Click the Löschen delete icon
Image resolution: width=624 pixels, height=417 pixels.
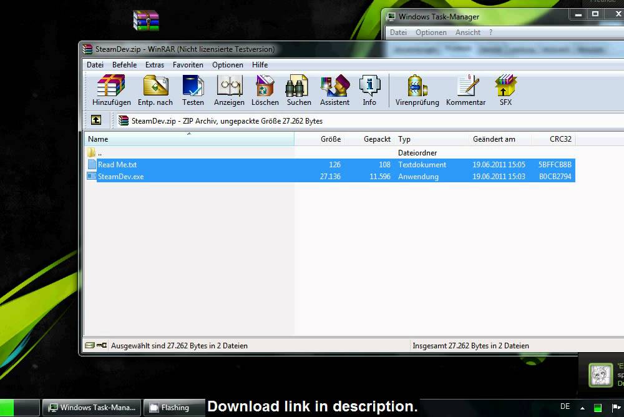(x=265, y=90)
